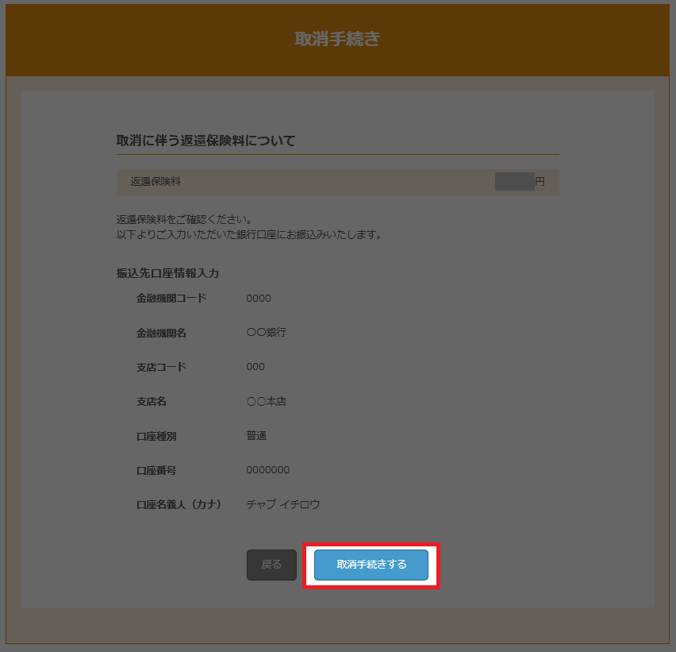Click the 支店名 label
Screen dimensions: 676x652
(x=151, y=402)
